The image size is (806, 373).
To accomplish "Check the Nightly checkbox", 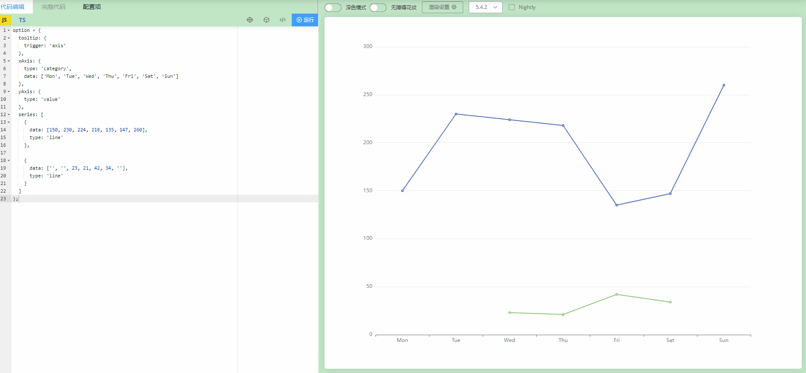I will (512, 7).
